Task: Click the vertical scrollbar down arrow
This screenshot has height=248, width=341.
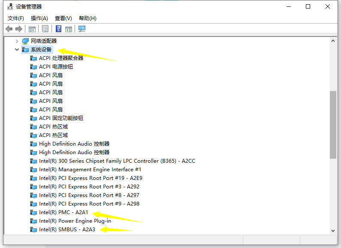Action: [x=333, y=230]
